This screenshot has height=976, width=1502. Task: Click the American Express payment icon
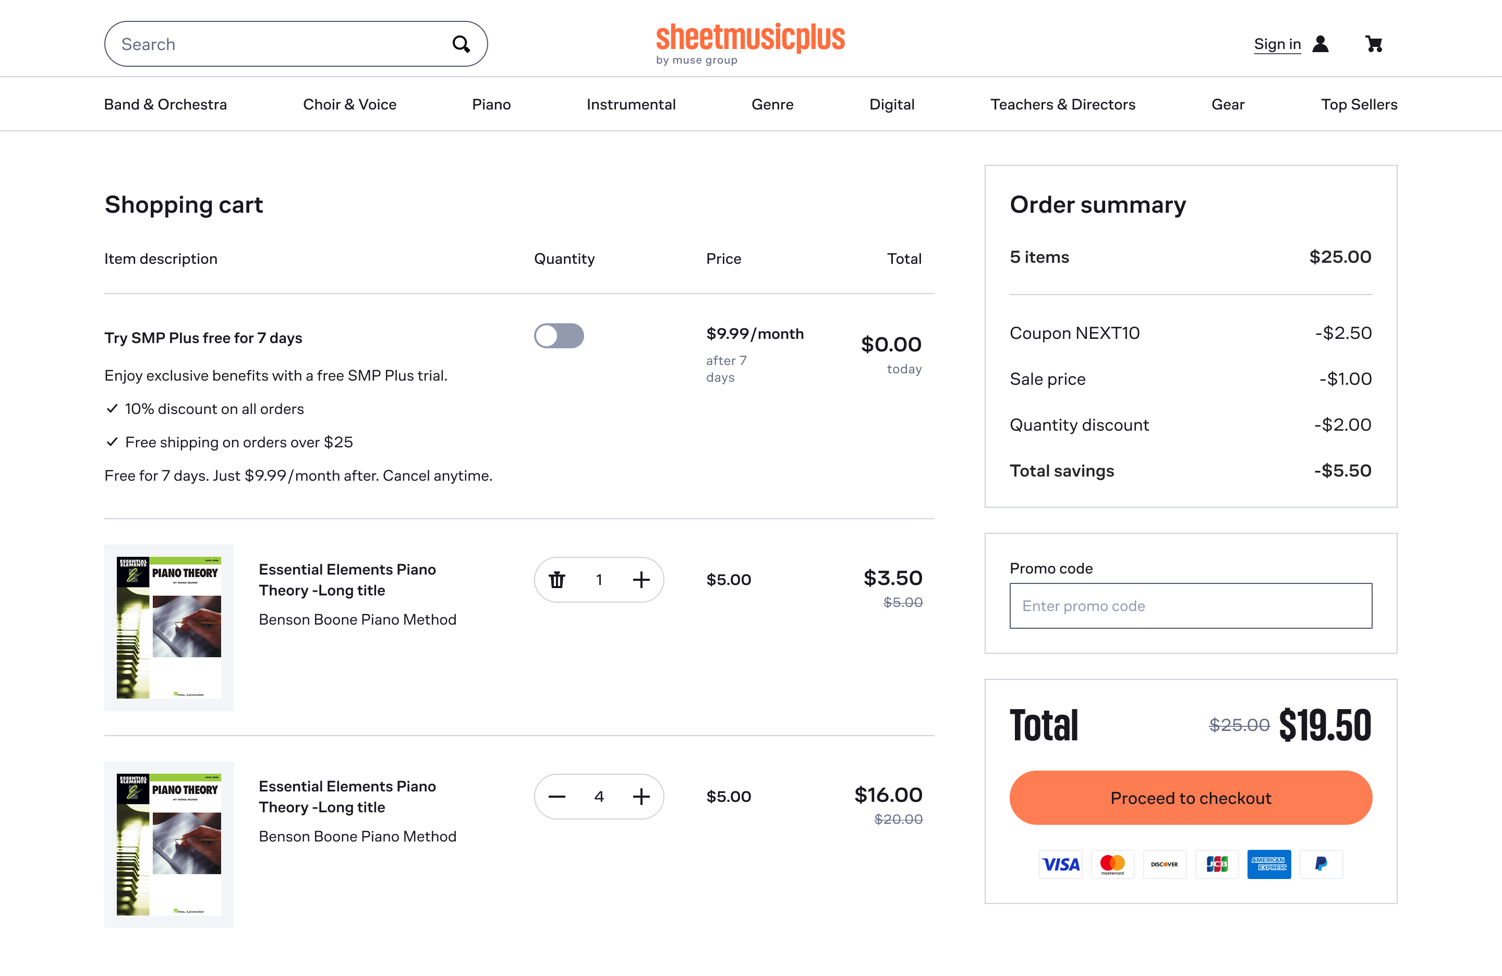[x=1269, y=864]
